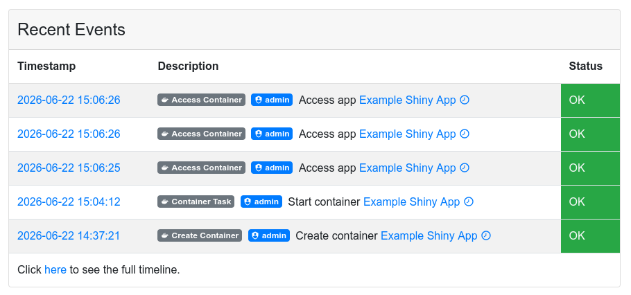631x295 pixels.
Task: Open the 2026-06-22 15:06:25 timestamp link
Action: [x=69, y=168]
